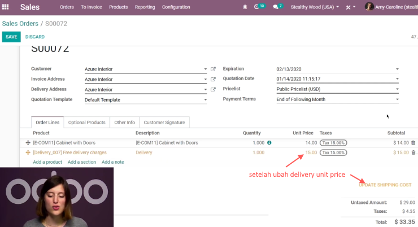Click the Product column header
The width and height of the screenshot is (418, 227).
(x=41, y=133)
